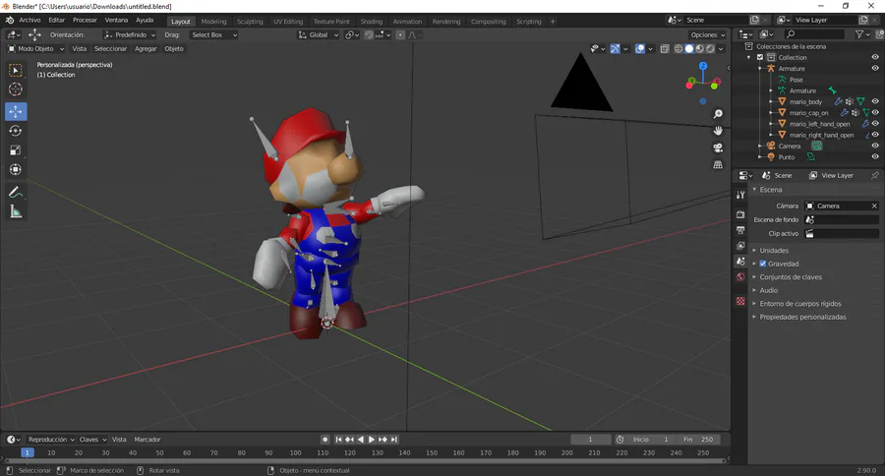Image resolution: width=885 pixels, height=476 pixels.
Task: Switch to rendered shading
Action: tap(710, 49)
